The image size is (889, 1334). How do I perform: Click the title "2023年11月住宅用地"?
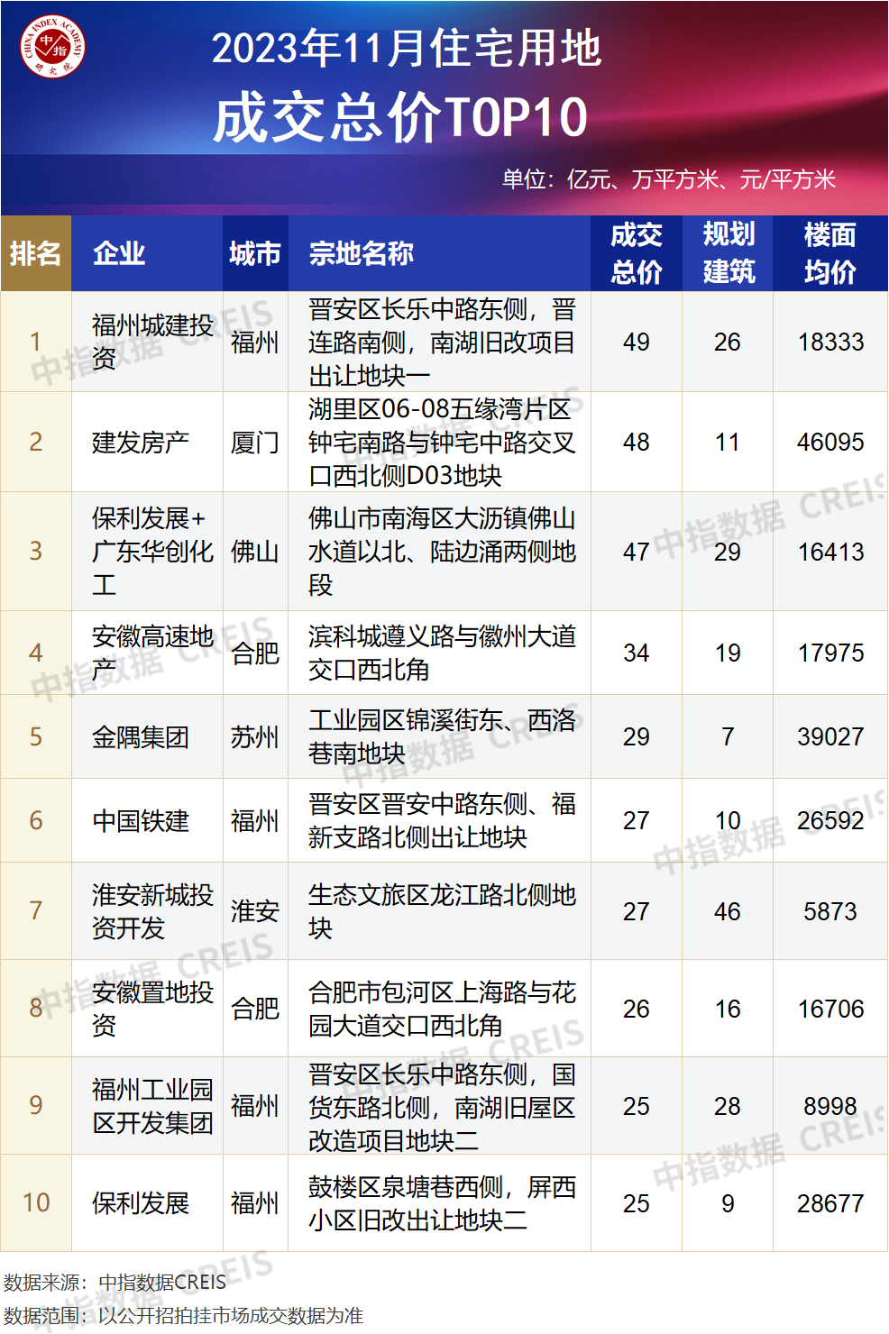[407, 48]
